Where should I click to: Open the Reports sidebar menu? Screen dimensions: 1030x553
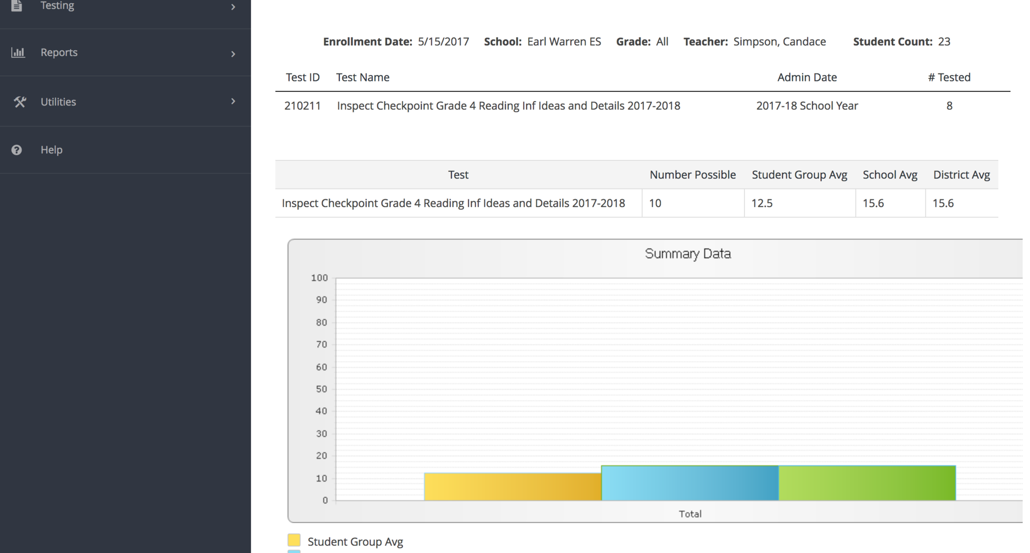pyautogui.click(x=59, y=52)
